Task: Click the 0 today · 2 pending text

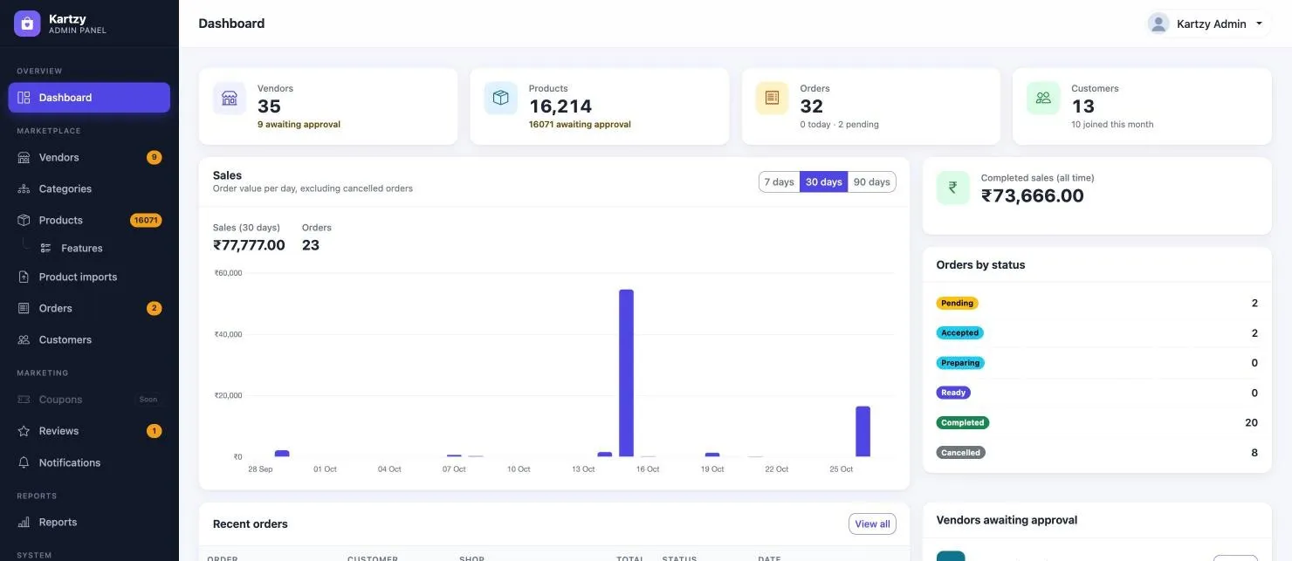Action: [839, 125]
